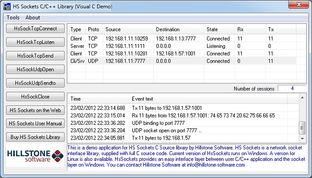Click Buy HS Sockets Library button
The height and width of the screenshot is (178, 312).
[x=36, y=137]
